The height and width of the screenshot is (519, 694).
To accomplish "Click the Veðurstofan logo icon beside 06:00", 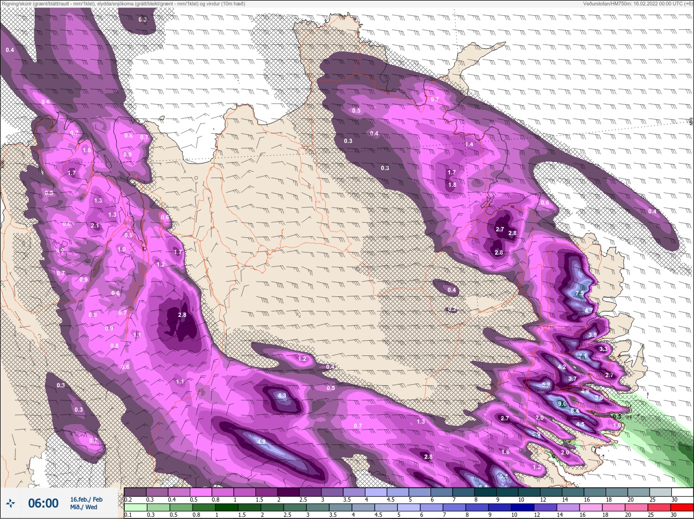I will 11,503.
